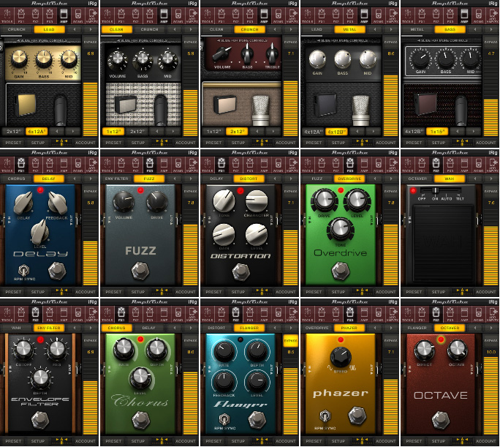Viewport: 500px width, 447px height.
Task: Select FX2 slot icon on Clean amp screen
Action: point(135,15)
